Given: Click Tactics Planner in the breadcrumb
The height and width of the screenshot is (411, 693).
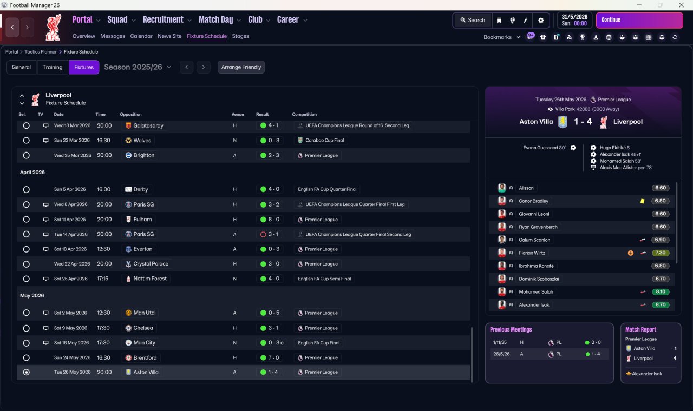Looking at the screenshot, I should [x=41, y=52].
